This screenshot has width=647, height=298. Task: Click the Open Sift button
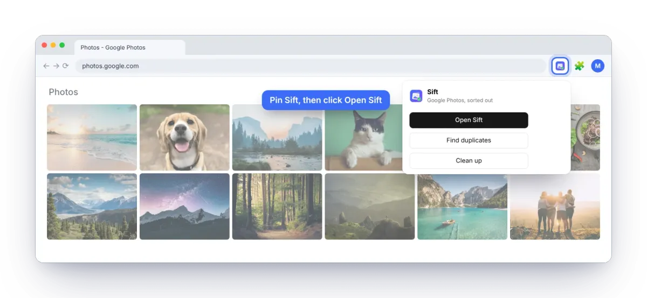click(x=469, y=120)
